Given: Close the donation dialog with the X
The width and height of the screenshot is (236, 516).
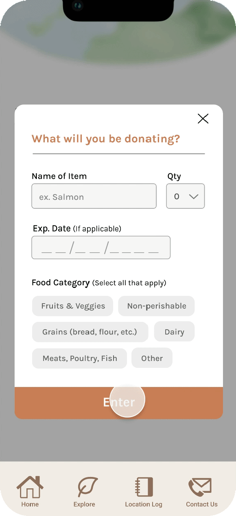Looking at the screenshot, I should [x=203, y=118].
